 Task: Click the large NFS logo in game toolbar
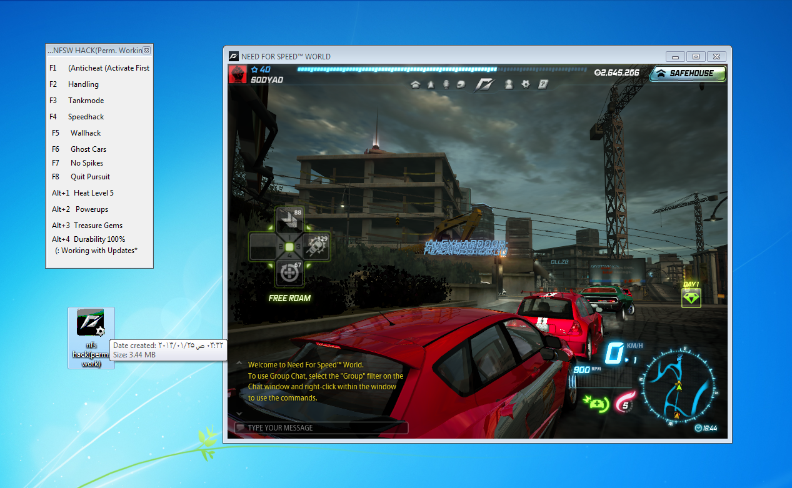[486, 84]
